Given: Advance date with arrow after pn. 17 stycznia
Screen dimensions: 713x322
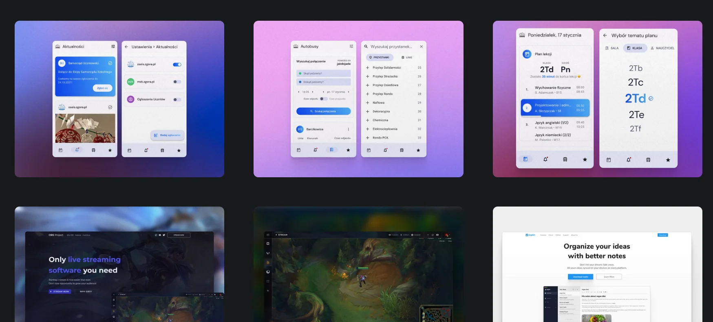Looking at the screenshot, I should tap(349, 92).
